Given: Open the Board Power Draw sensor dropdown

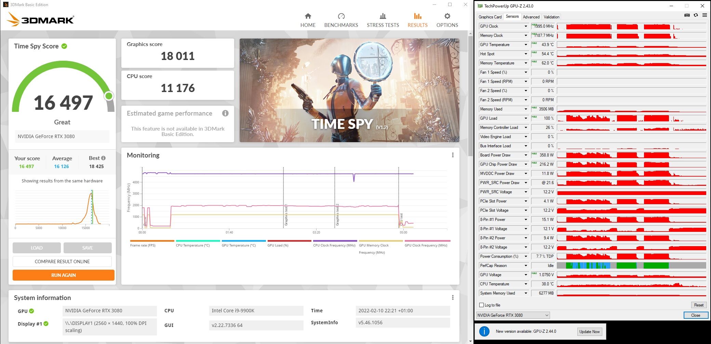Looking at the screenshot, I should (x=526, y=155).
